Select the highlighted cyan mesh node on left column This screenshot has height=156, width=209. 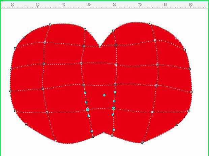pyautogui.click(x=88, y=110)
